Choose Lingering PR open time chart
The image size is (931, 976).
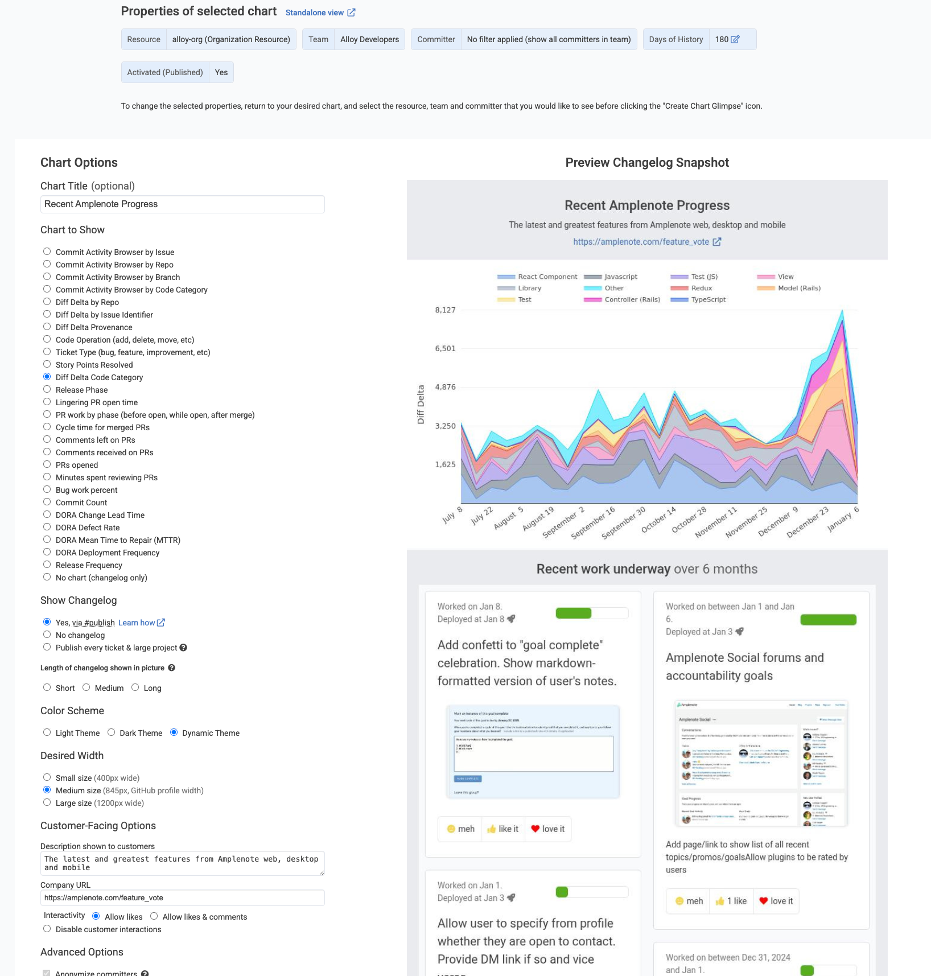point(47,402)
